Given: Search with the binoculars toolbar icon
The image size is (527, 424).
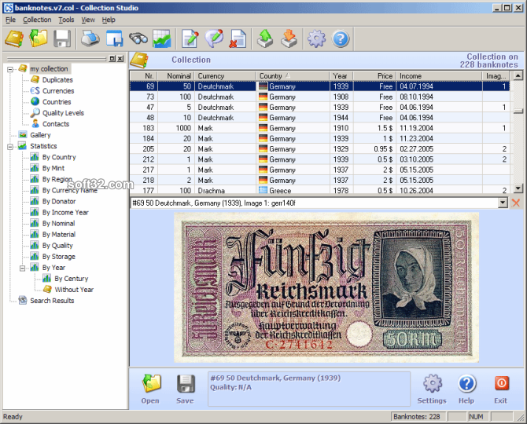Looking at the screenshot, I should [x=138, y=38].
